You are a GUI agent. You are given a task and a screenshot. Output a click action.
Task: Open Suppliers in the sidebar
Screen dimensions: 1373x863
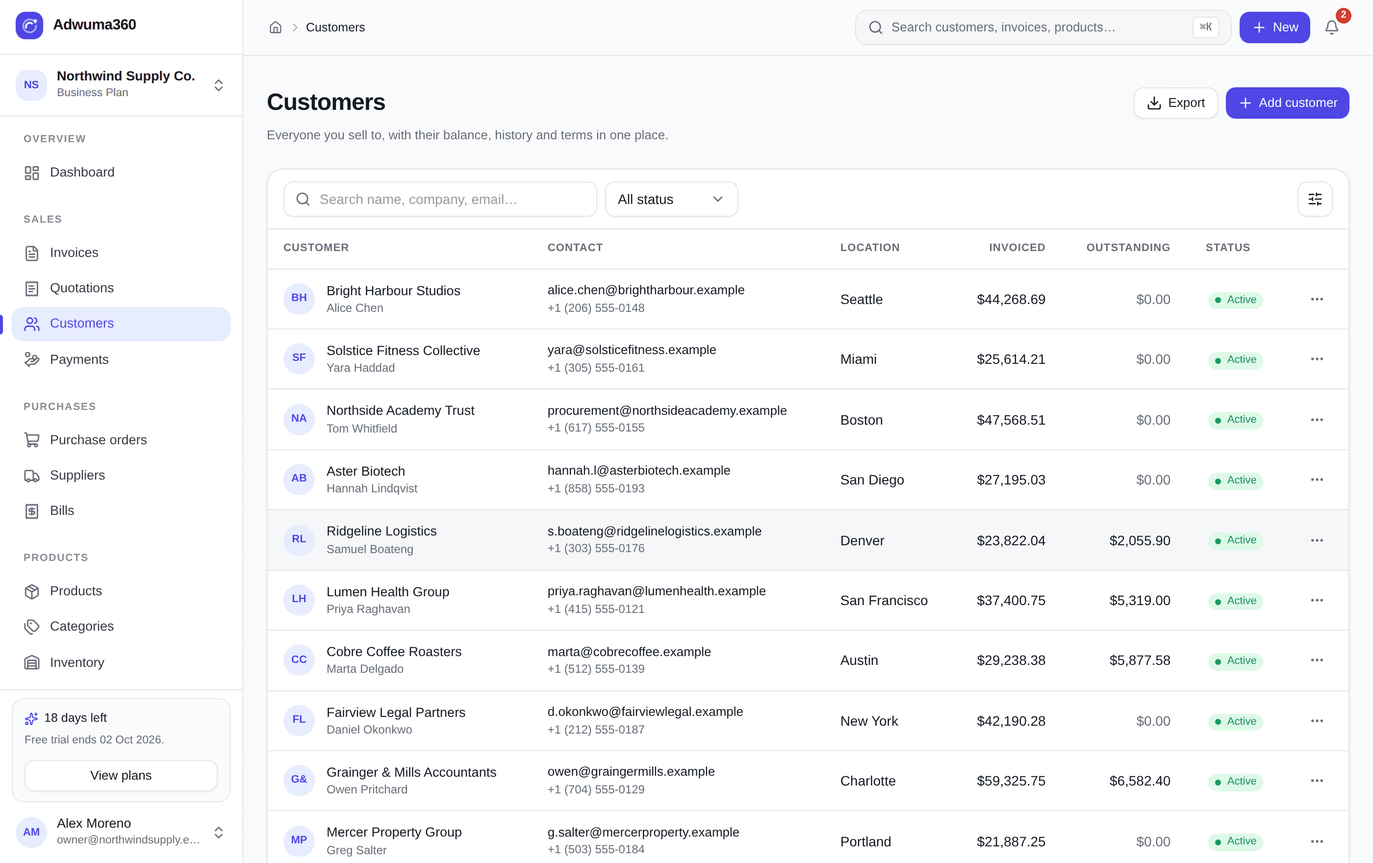coord(121,476)
